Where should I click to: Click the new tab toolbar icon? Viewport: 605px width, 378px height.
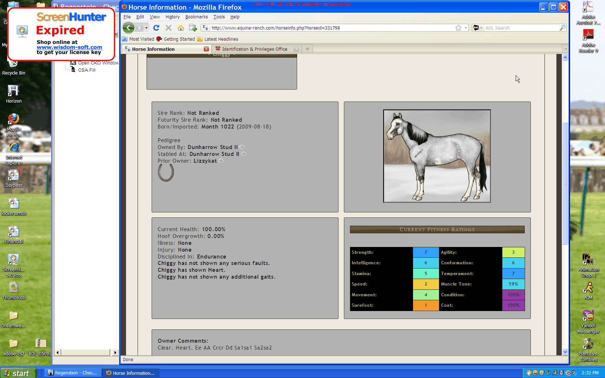[193, 28]
